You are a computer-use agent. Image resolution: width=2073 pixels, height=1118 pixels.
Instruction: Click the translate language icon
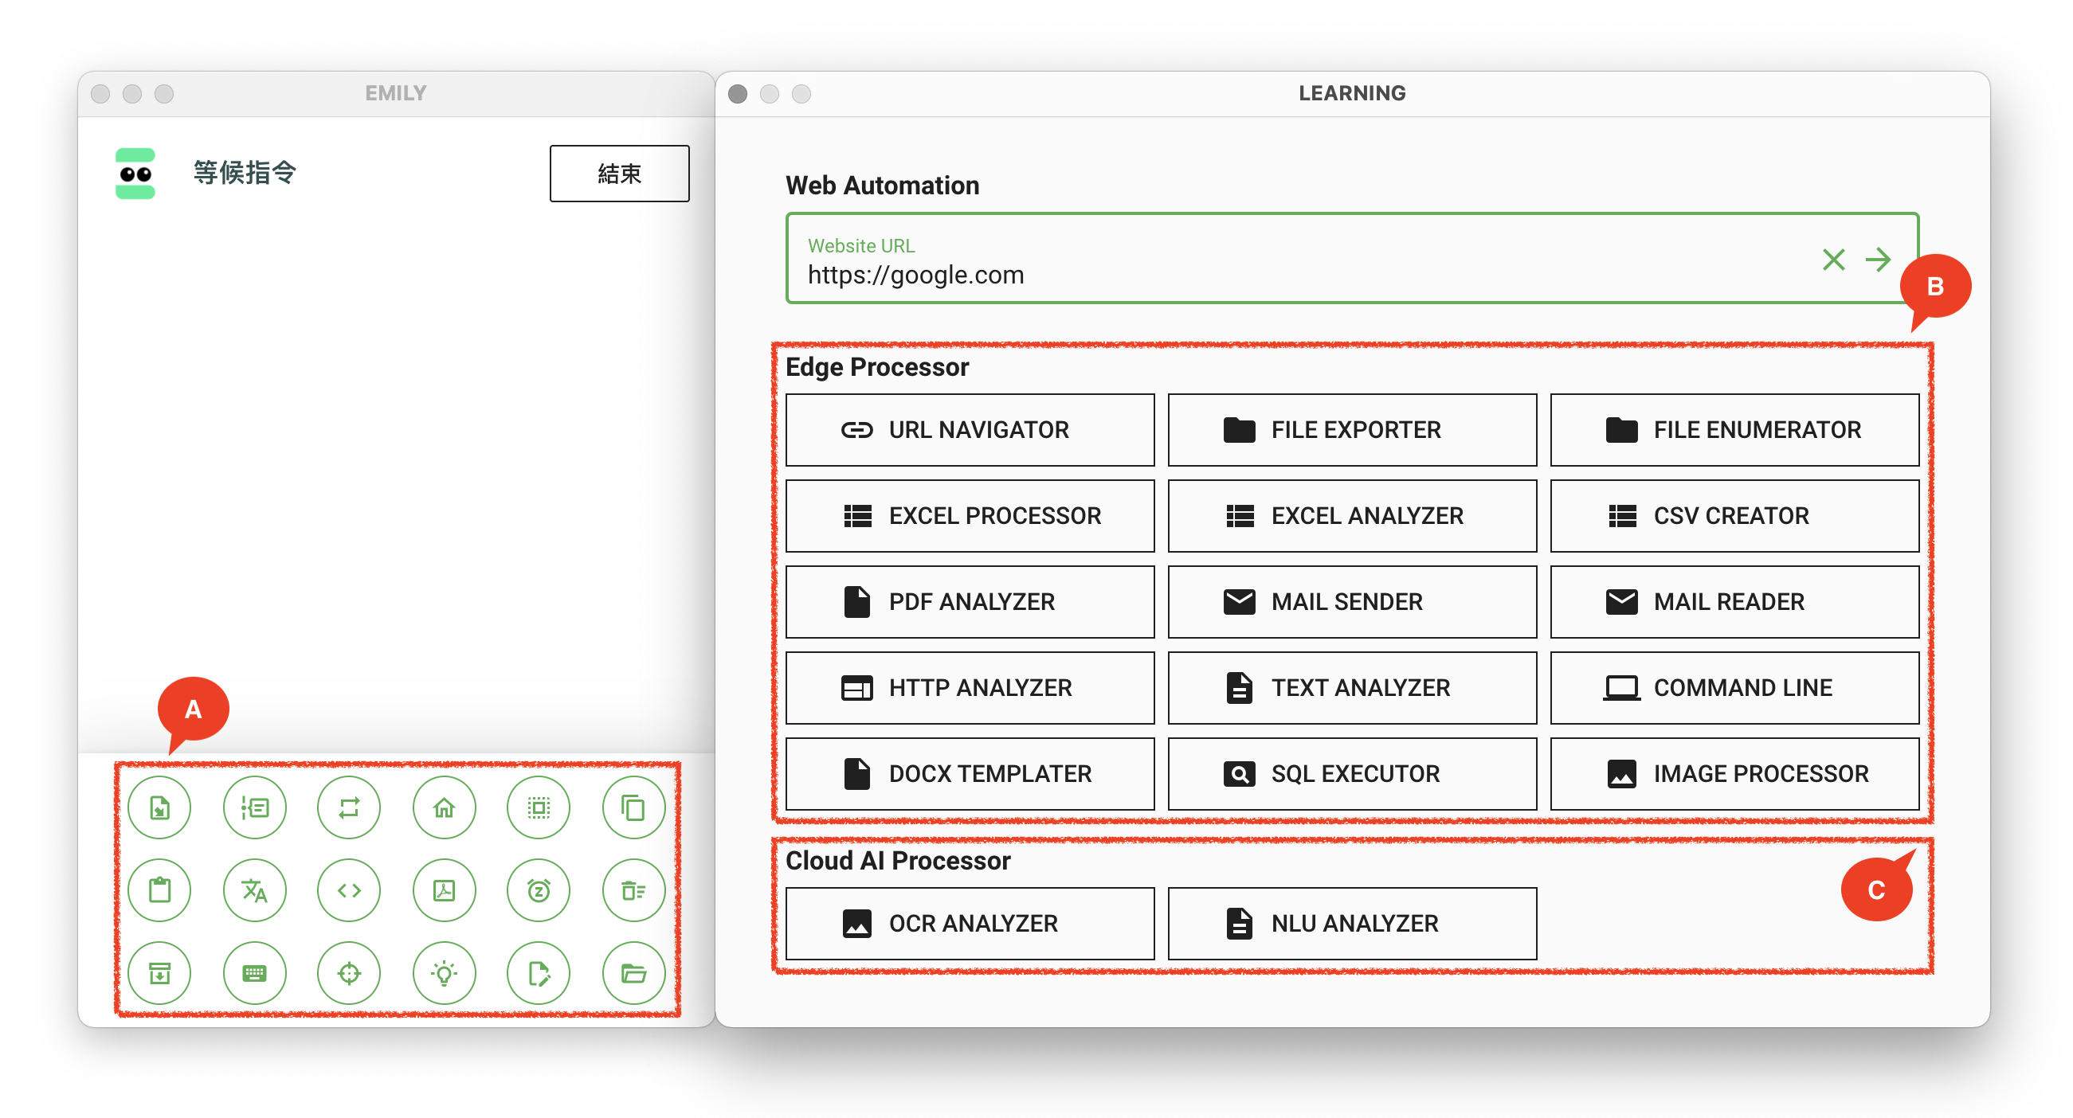pos(254,890)
